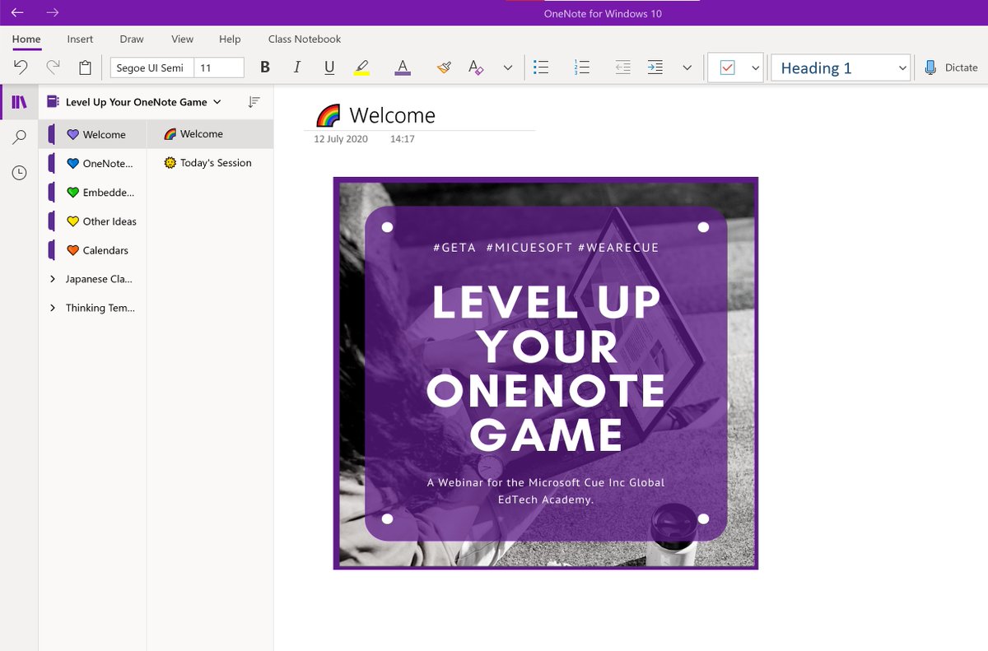Toggle Underline formatting

point(329,67)
